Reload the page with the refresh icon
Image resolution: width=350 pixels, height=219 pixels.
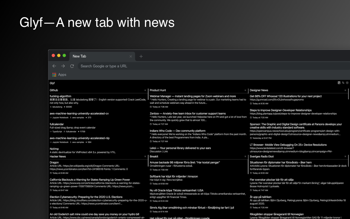point(72,66)
